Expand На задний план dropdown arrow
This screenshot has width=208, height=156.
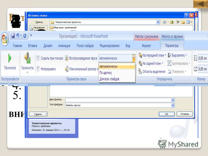tap(162, 63)
